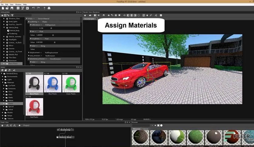Open the Window menu
The width and height of the screenshot is (254, 147).
18,4
